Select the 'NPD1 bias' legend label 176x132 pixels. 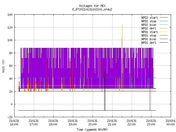[149, 39]
